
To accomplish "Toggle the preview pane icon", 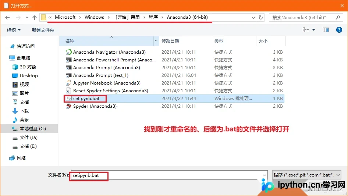I will pos(326,30).
